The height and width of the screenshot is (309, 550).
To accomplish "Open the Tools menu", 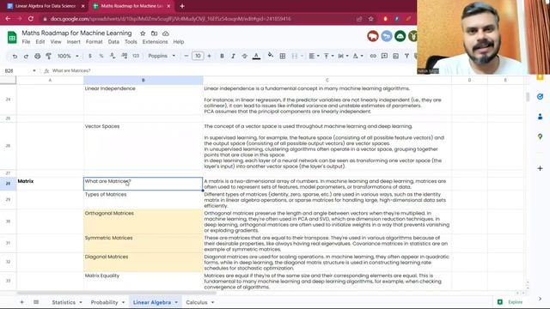I will pyautogui.click(x=131, y=42).
